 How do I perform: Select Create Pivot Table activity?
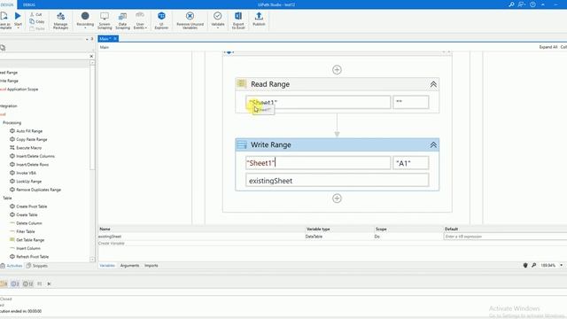(28, 206)
